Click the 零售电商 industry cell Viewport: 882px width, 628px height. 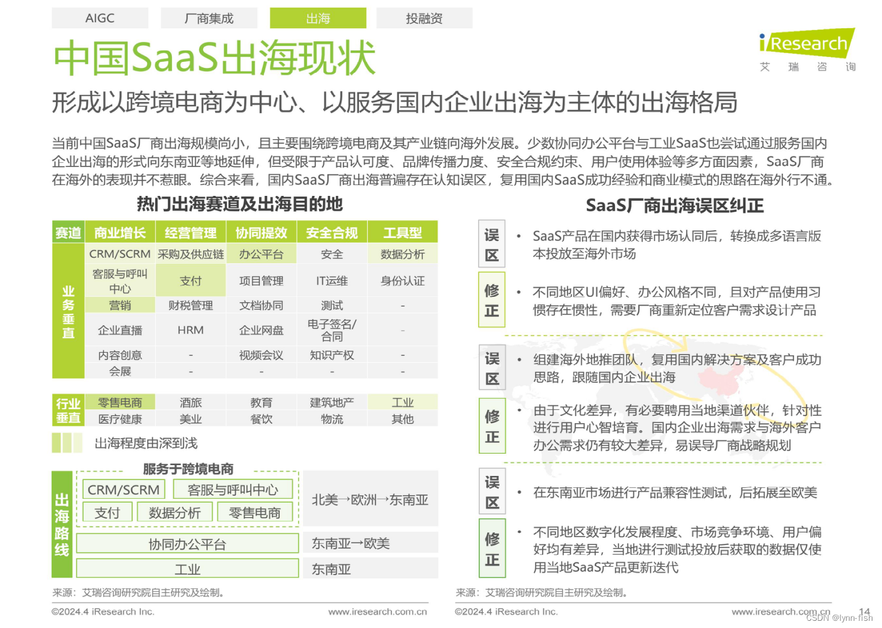tap(120, 402)
